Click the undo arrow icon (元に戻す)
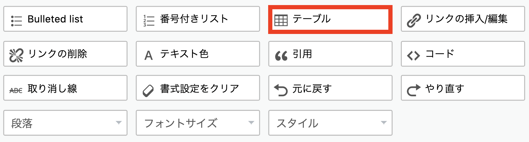This screenshot has height=142, width=529. [x=281, y=90]
